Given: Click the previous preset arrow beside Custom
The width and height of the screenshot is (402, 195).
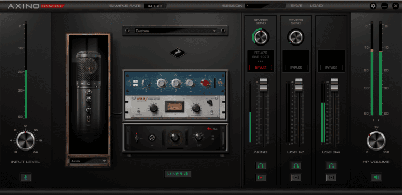Looking at the screenshot, I should coord(127,31).
